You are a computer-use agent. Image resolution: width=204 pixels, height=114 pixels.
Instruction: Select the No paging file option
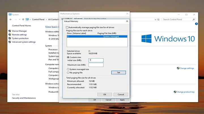(x=68, y=73)
